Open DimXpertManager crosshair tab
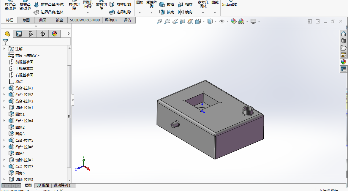This screenshot has width=348, height=191. pyautogui.click(x=43, y=34)
